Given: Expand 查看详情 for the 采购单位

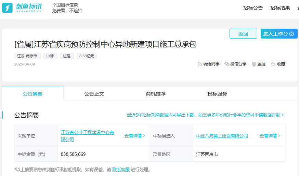Looking at the screenshot, I should pyautogui.click(x=135, y=136).
